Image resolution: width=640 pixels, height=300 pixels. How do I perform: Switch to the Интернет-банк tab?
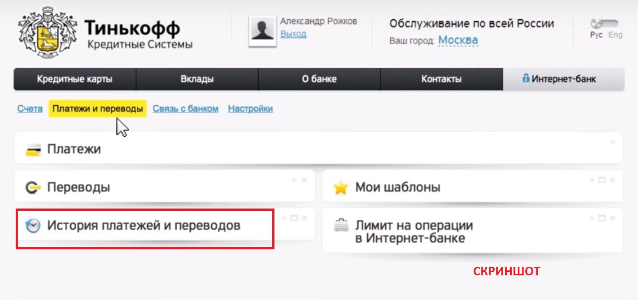pos(564,79)
